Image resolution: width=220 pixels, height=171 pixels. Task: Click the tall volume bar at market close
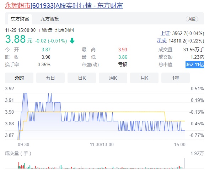pos(184,163)
